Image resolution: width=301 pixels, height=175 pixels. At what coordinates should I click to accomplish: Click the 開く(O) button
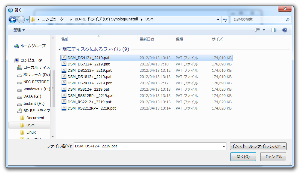click(243, 157)
